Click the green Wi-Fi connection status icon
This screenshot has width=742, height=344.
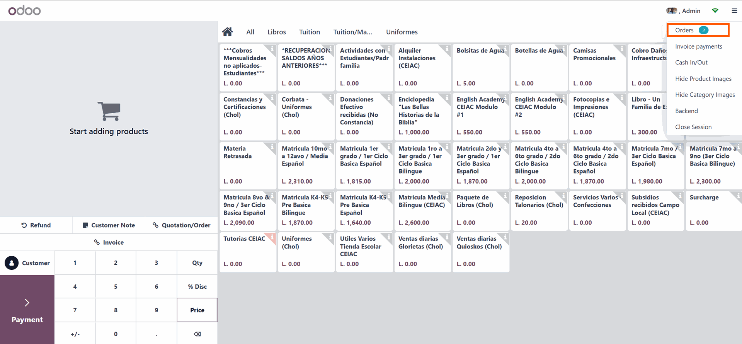(715, 11)
